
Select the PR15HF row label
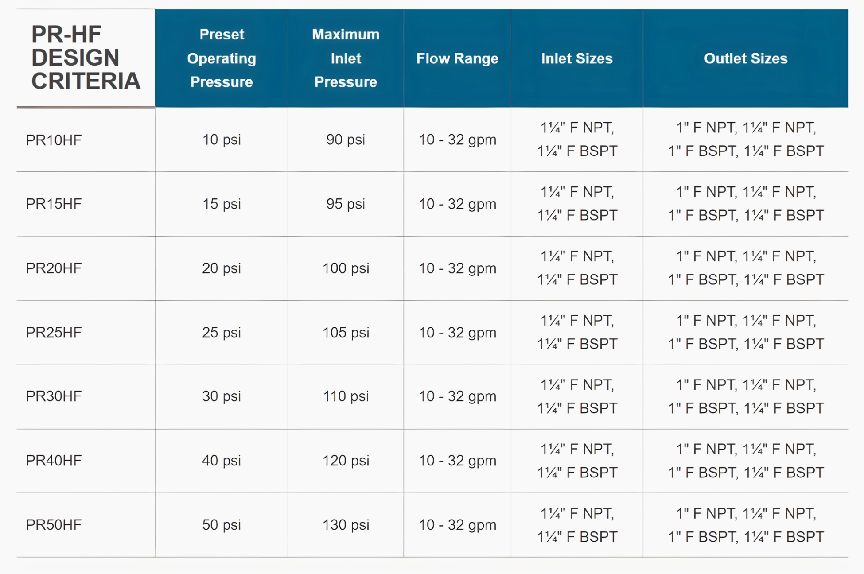click(x=54, y=204)
